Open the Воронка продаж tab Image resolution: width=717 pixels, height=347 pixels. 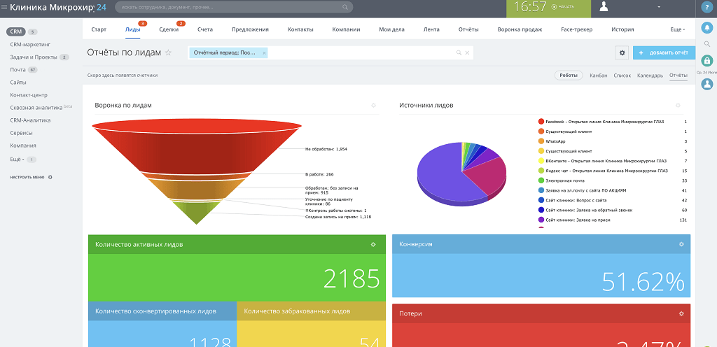click(520, 29)
